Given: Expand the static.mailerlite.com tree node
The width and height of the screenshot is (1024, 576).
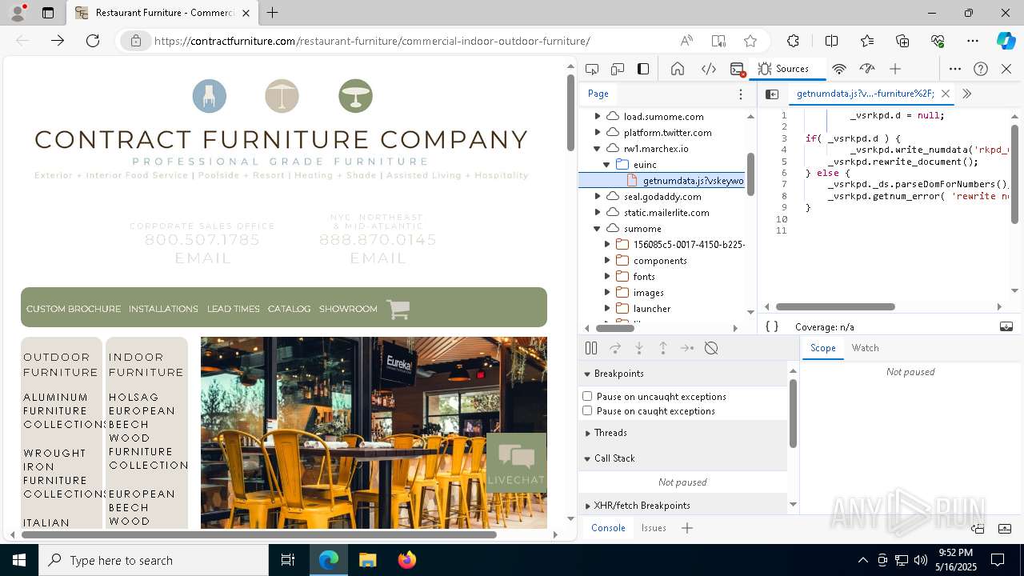Looking at the screenshot, I should 597,213.
